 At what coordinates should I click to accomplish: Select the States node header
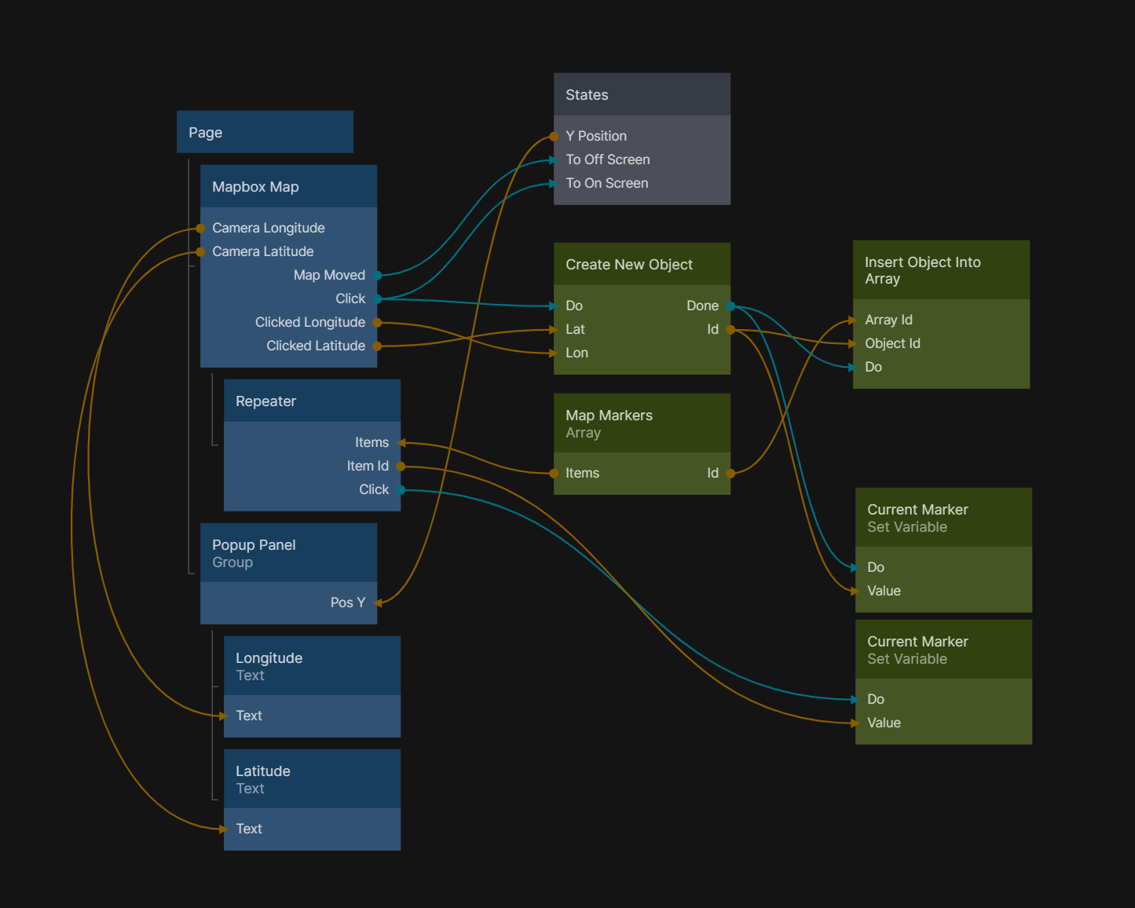click(642, 95)
